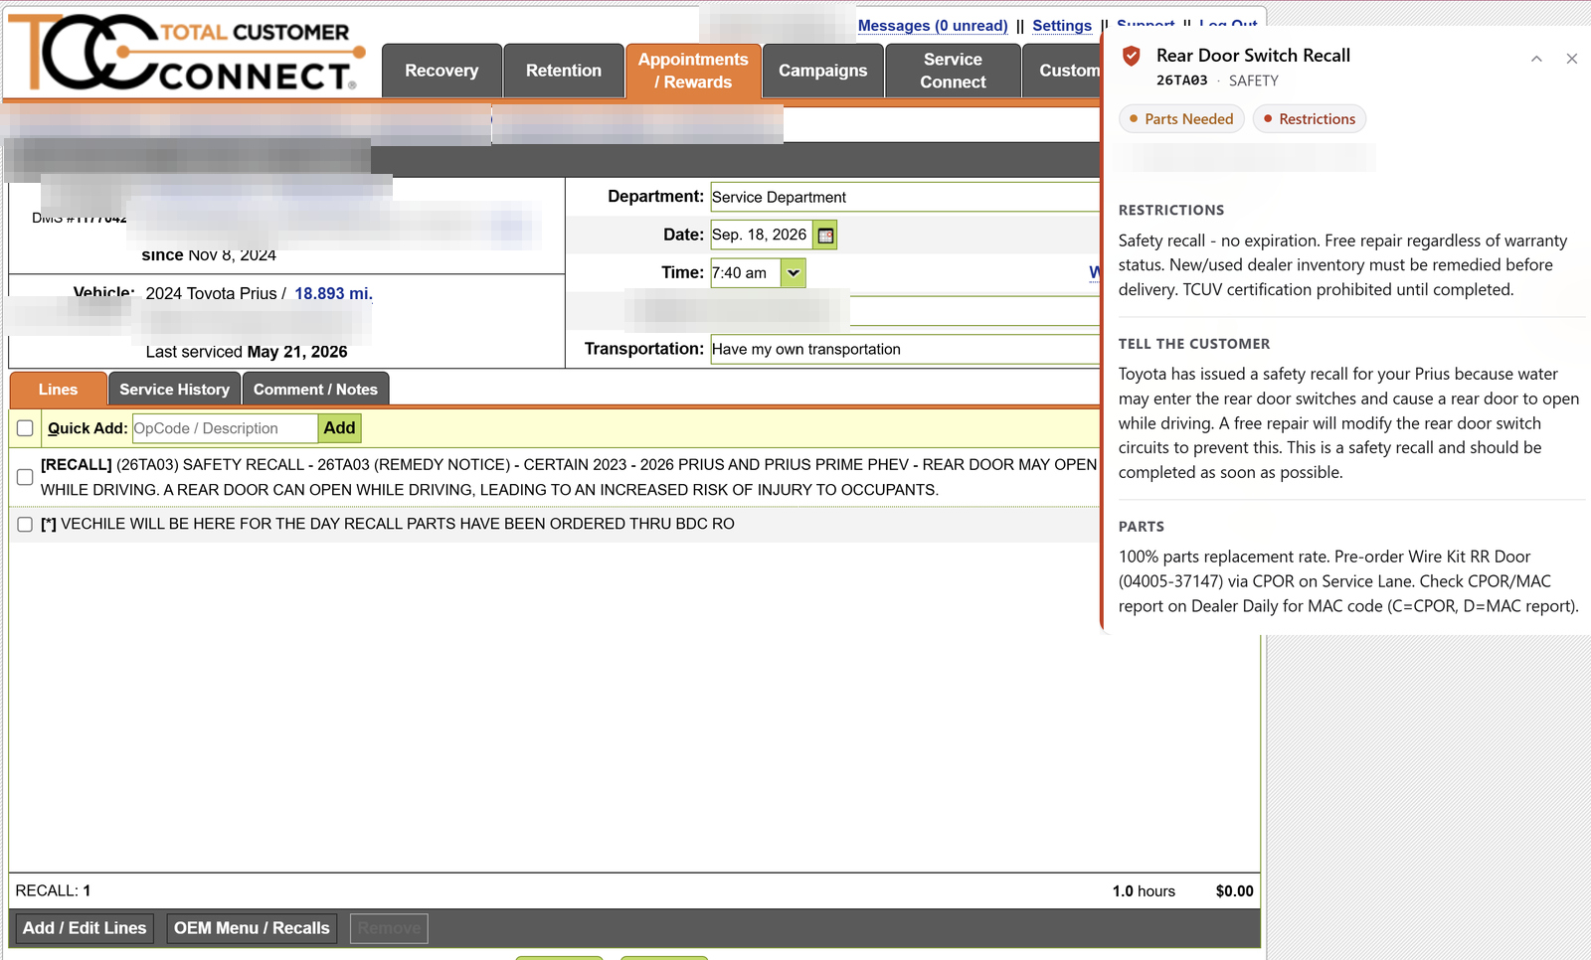1591x960 pixels.
Task: Click the TELL THE CUSTOMER heading
Action: (1194, 344)
